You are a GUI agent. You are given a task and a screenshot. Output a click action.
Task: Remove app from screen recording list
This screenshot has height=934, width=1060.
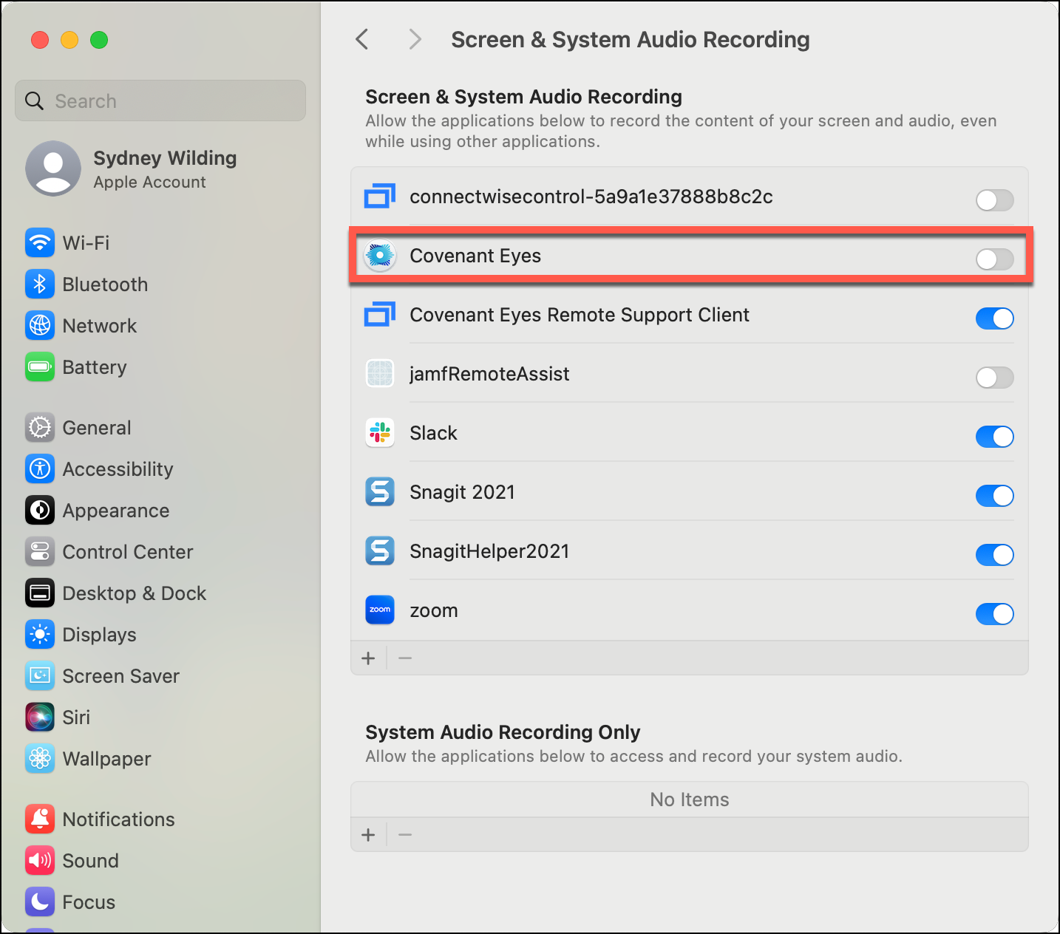pos(405,658)
